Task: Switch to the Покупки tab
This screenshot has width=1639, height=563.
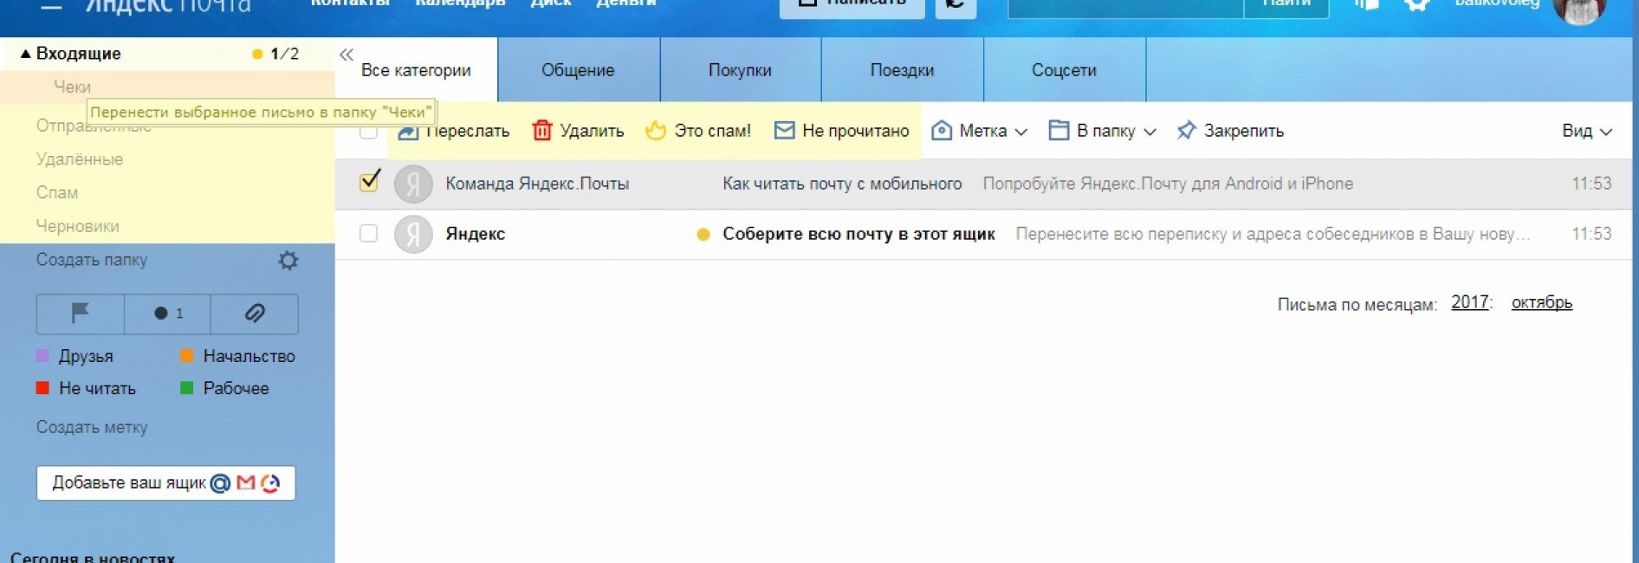Action: coord(740,70)
